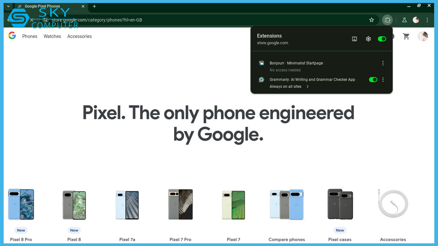This screenshot has height=246, width=438.
Task: Toggle the Grammarly extension off
Action: [x=373, y=79]
